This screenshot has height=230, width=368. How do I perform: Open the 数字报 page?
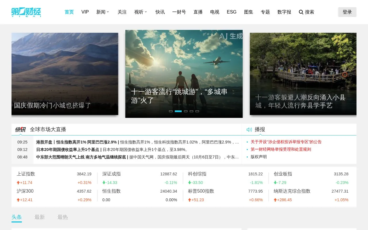(x=284, y=12)
